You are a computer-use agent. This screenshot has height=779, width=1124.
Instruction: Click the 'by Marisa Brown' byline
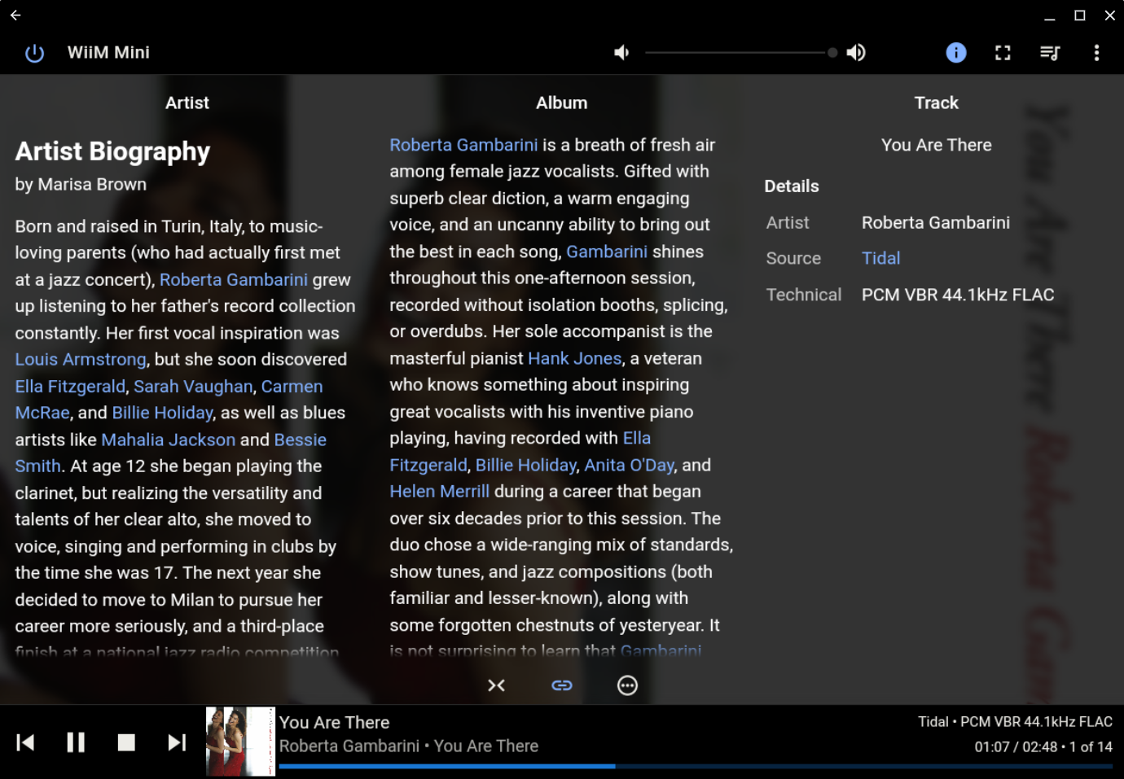coord(81,185)
